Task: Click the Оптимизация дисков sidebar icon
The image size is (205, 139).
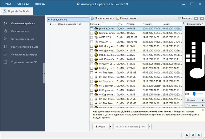Action: click(x=5, y=39)
